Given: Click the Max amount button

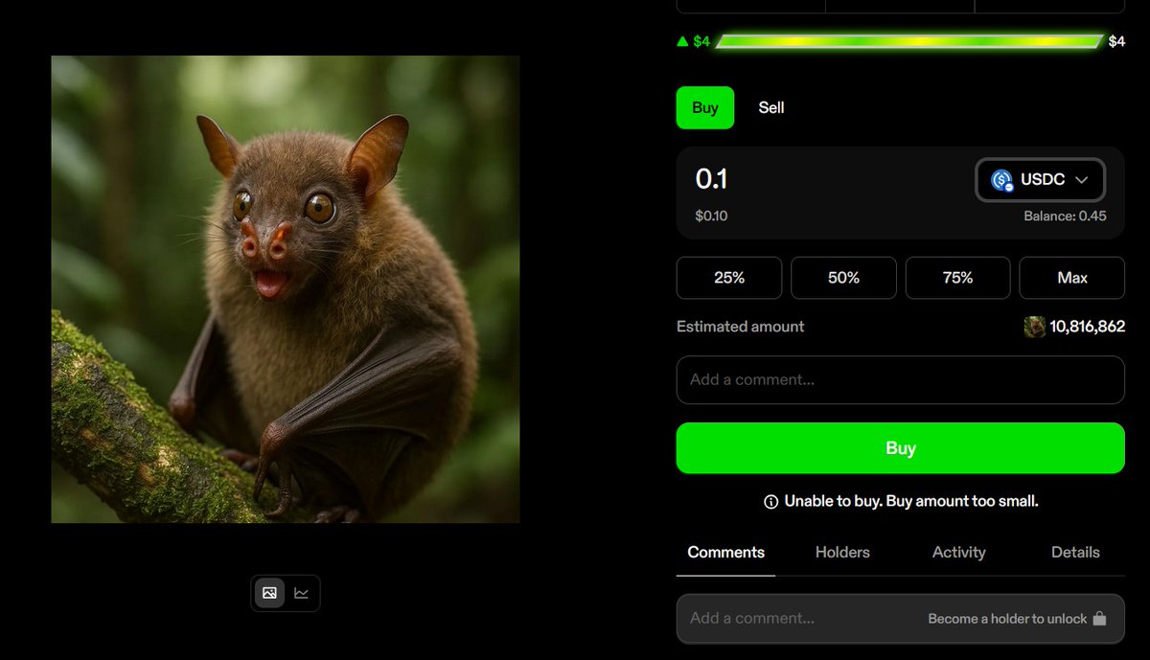Looking at the screenshot, I should [x=1072, y=278].
